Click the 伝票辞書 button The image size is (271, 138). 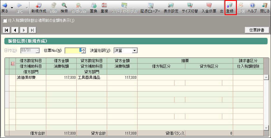[256, 30]
